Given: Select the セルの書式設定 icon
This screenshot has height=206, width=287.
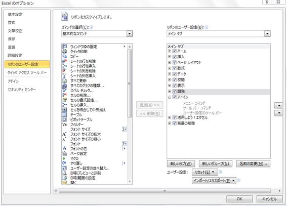Looking at the screenshot, I should click(64, 100).
